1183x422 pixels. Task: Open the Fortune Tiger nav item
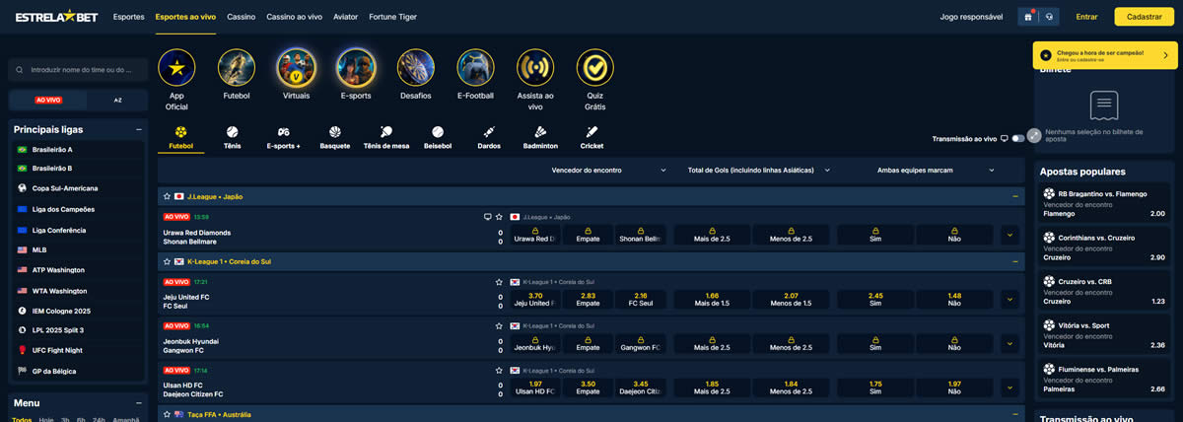(394, 17)
